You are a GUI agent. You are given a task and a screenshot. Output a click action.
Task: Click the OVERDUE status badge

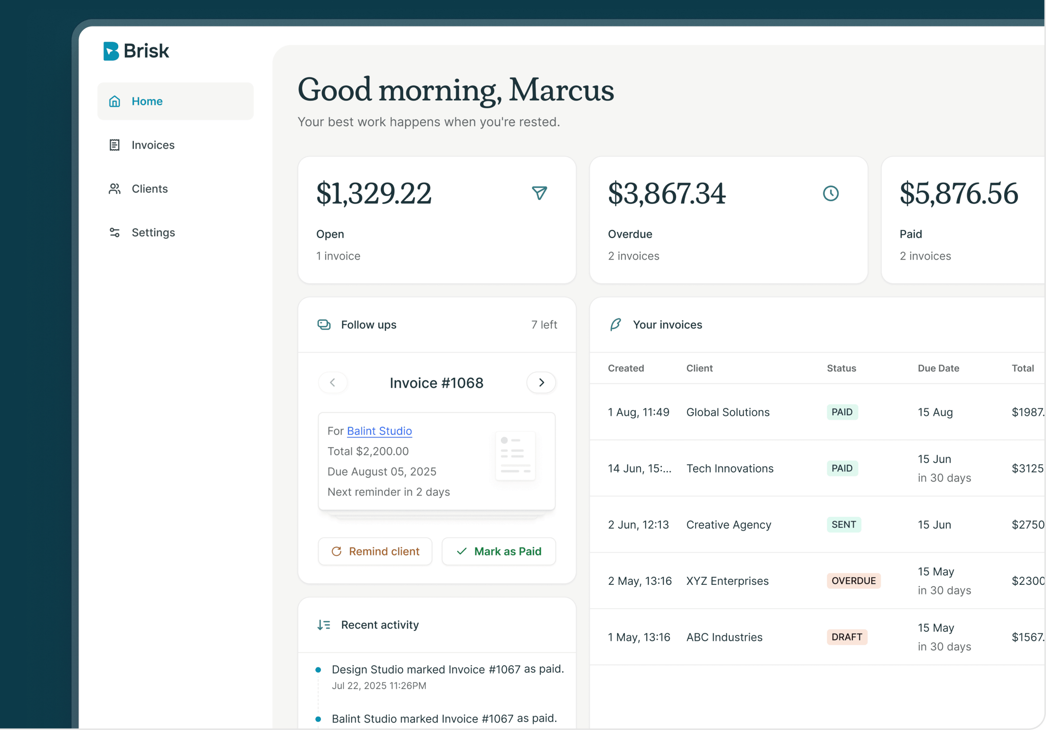click(854, 581)
